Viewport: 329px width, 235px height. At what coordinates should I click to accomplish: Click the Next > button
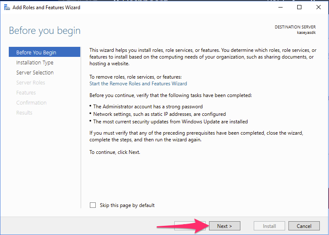(224, 226)
